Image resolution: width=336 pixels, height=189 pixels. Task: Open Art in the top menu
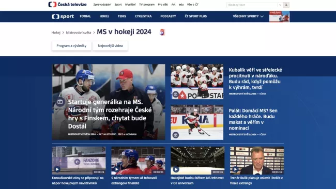[173, 5]
